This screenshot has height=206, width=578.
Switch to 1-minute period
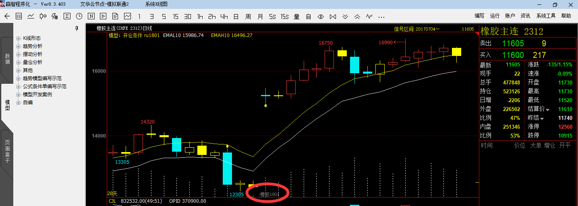pyautogui.click(x=139, y=16)
